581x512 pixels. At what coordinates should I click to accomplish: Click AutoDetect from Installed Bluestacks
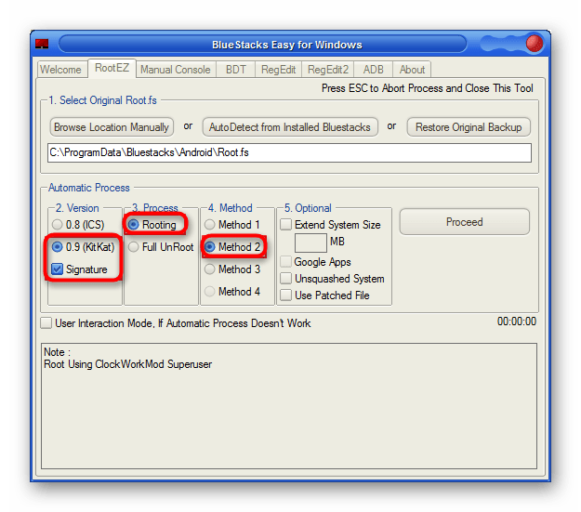[290, 127]
